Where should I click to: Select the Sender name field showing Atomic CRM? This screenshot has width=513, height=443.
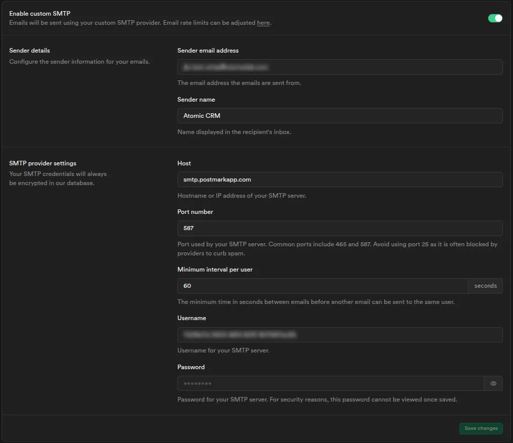click(340, 116)
